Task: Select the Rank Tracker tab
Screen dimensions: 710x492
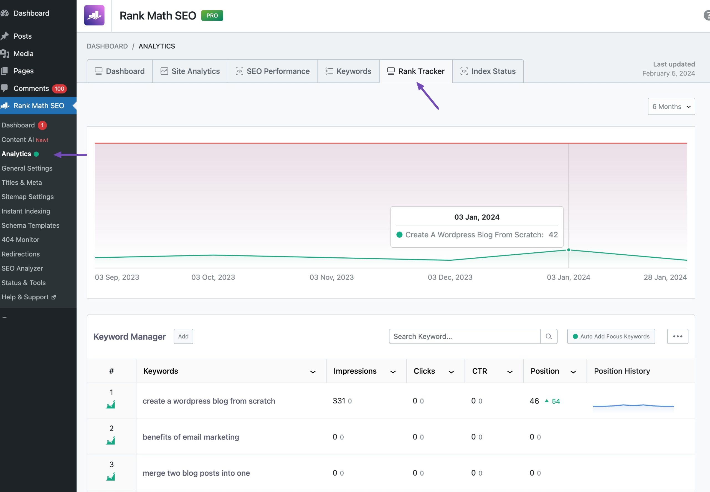Action: 415,71
